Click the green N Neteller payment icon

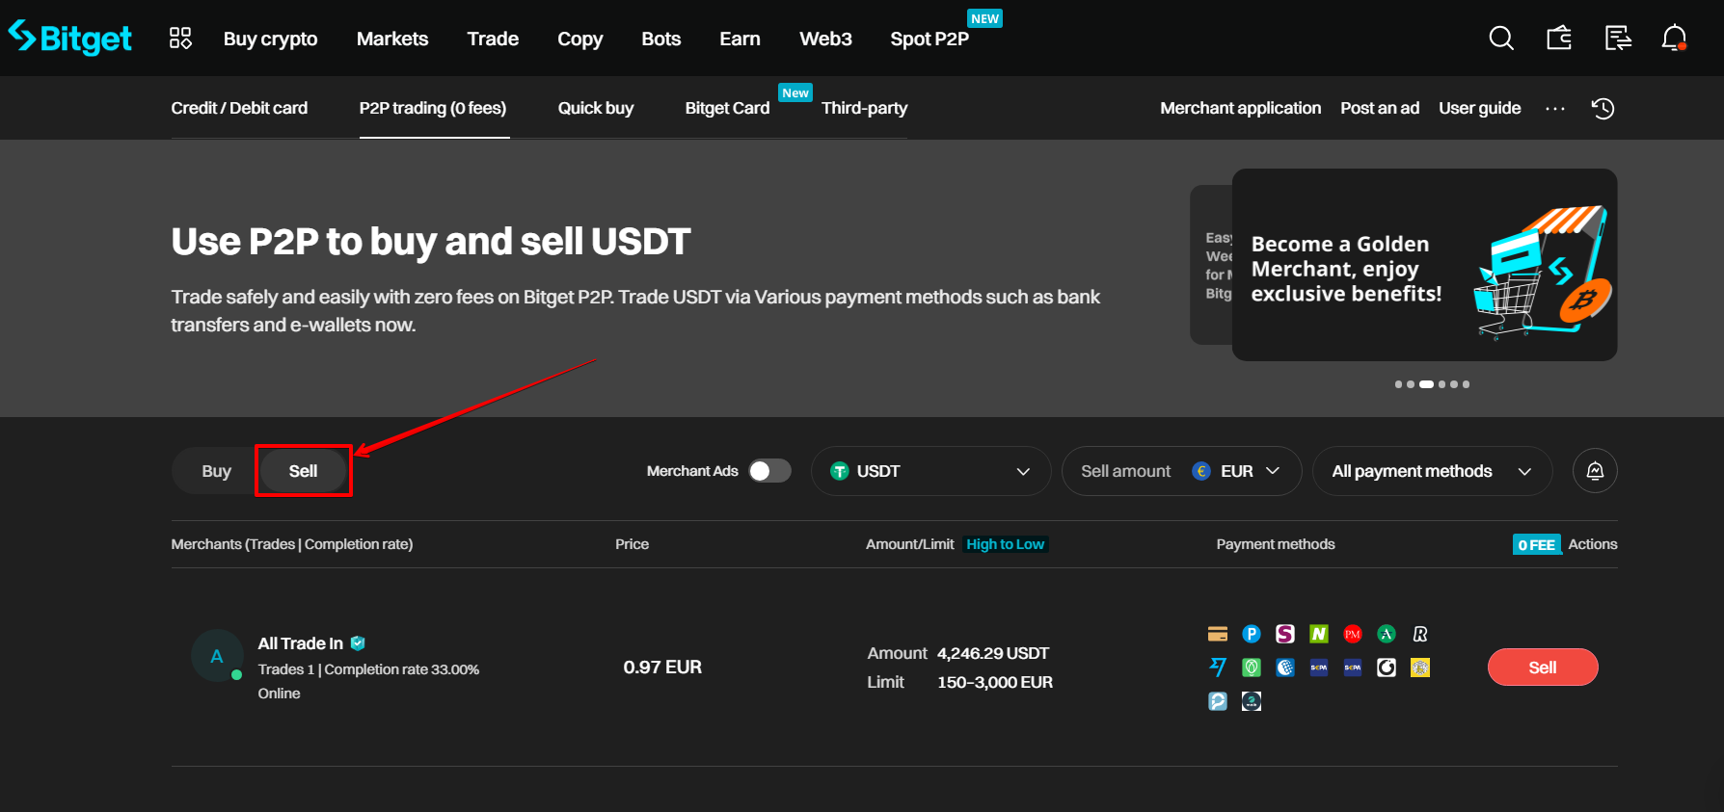click(1319, 634)
